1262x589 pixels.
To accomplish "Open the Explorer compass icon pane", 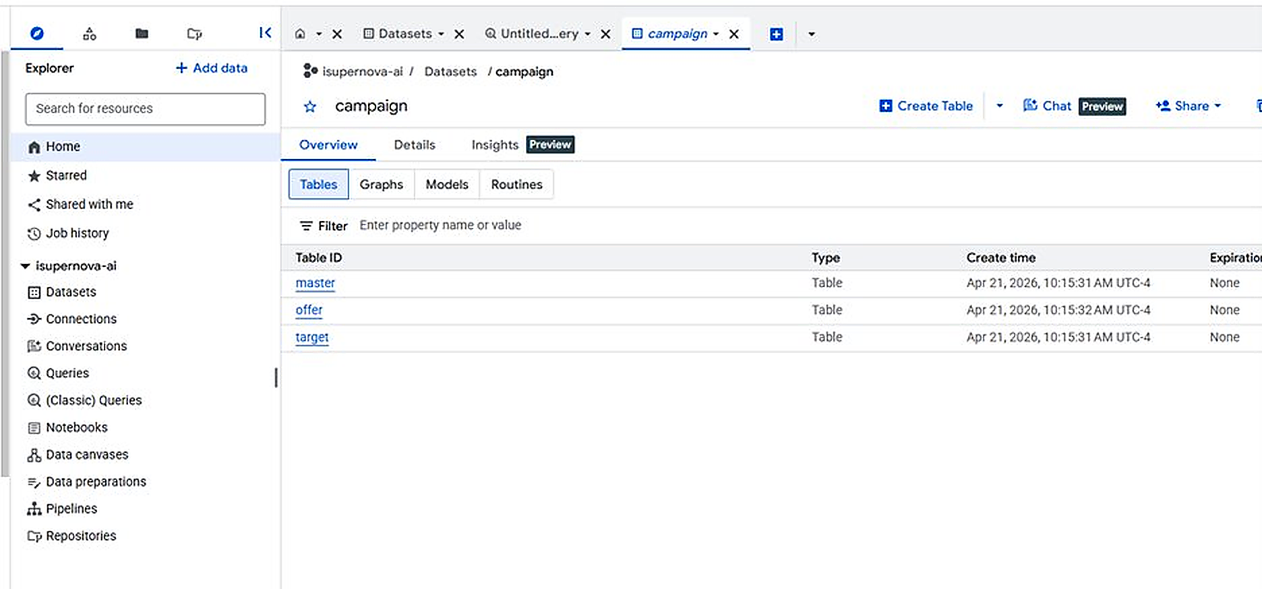I will point(37,33).
